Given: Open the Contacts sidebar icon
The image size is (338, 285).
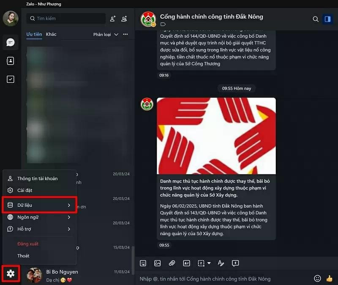Looking at the screenshot, I should coord(10,61).
